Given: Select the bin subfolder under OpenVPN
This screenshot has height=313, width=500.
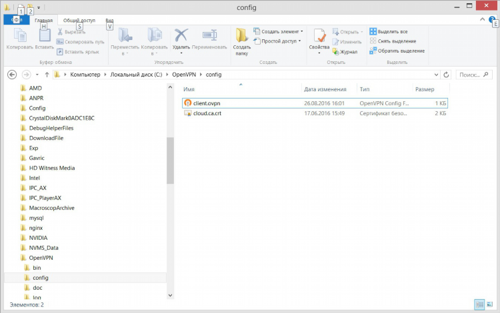Looking at the screenshot, I should click(x=37, y=268).
